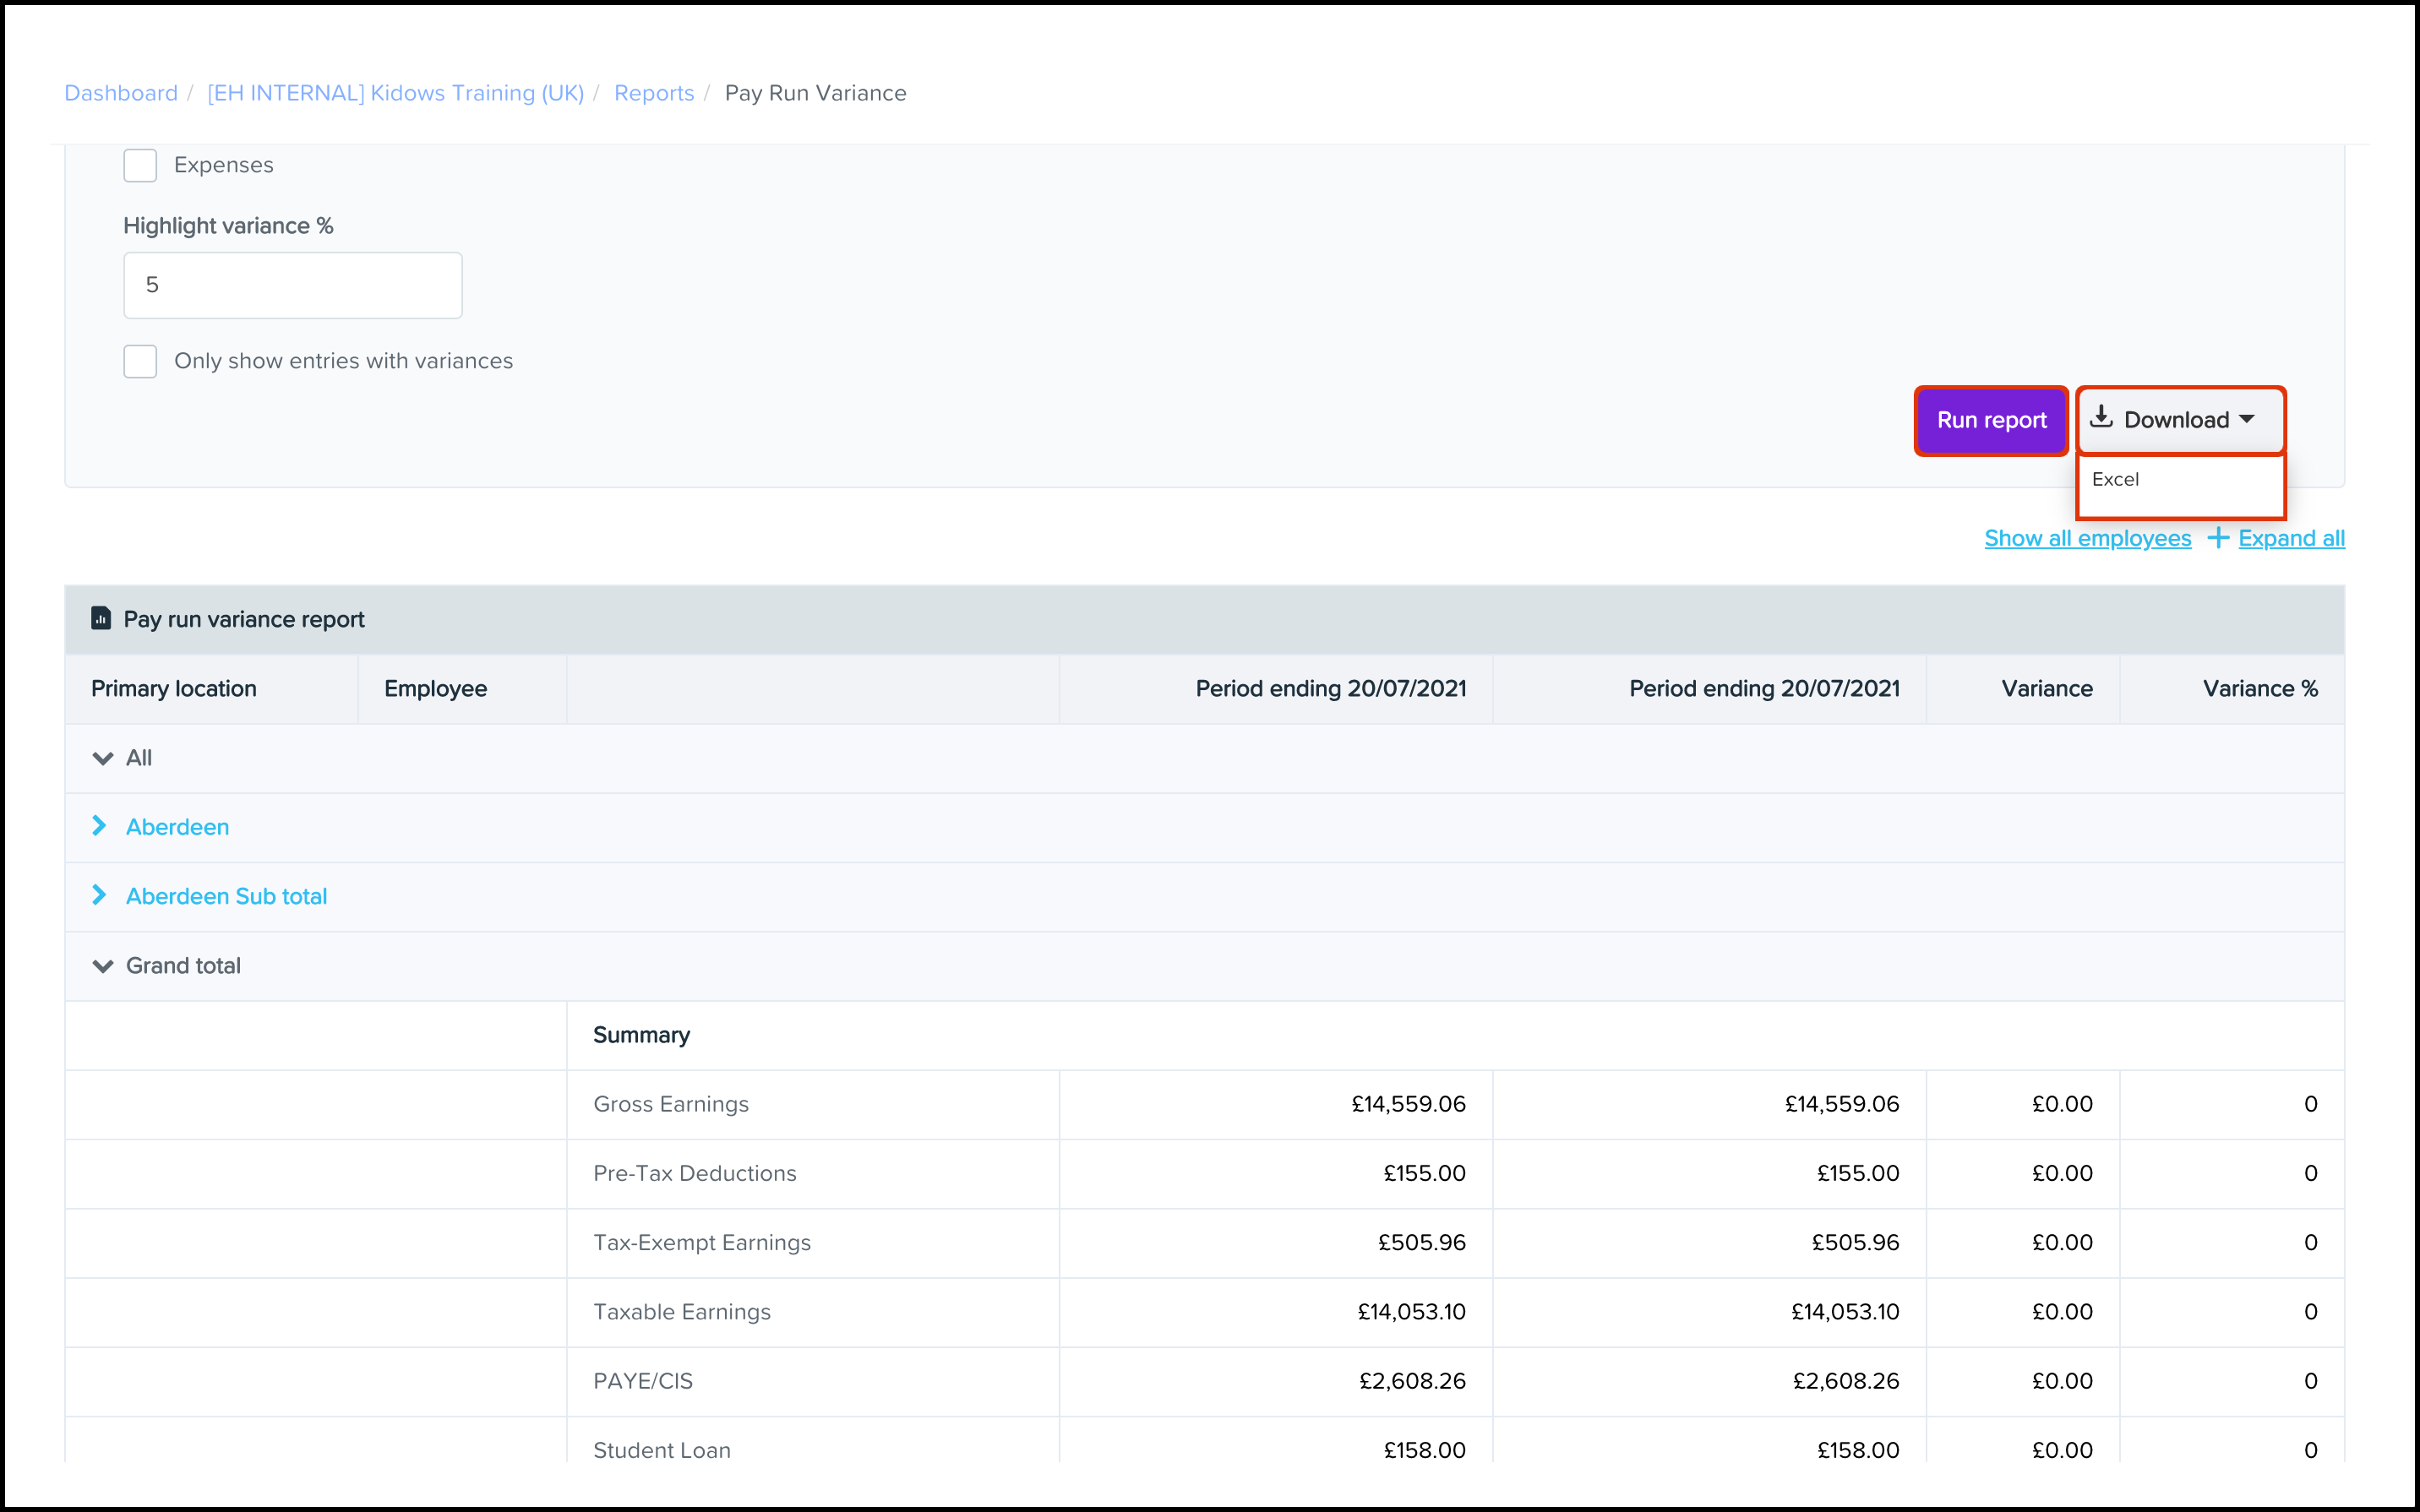The image size is (2420, 1512).
Task: Expand the Aberdeen Sub total chevron
Action: (x=99, y=895)
